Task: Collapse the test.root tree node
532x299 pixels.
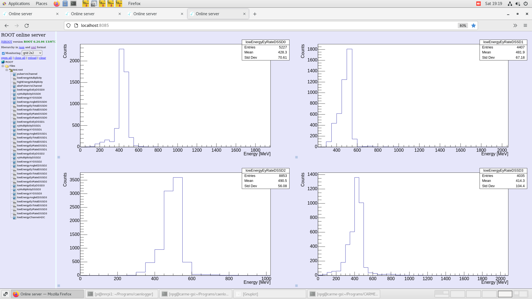Action: pos(7,70)
